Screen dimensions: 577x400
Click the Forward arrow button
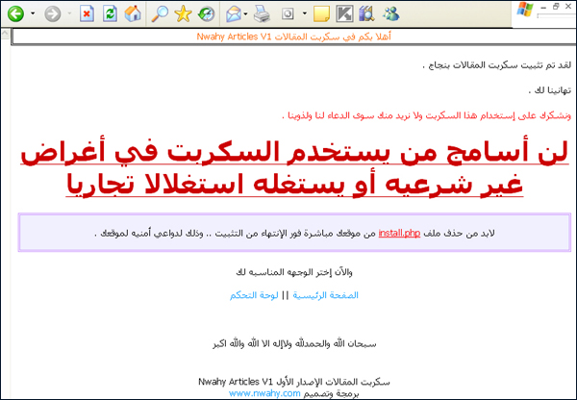tap(52, 13)
